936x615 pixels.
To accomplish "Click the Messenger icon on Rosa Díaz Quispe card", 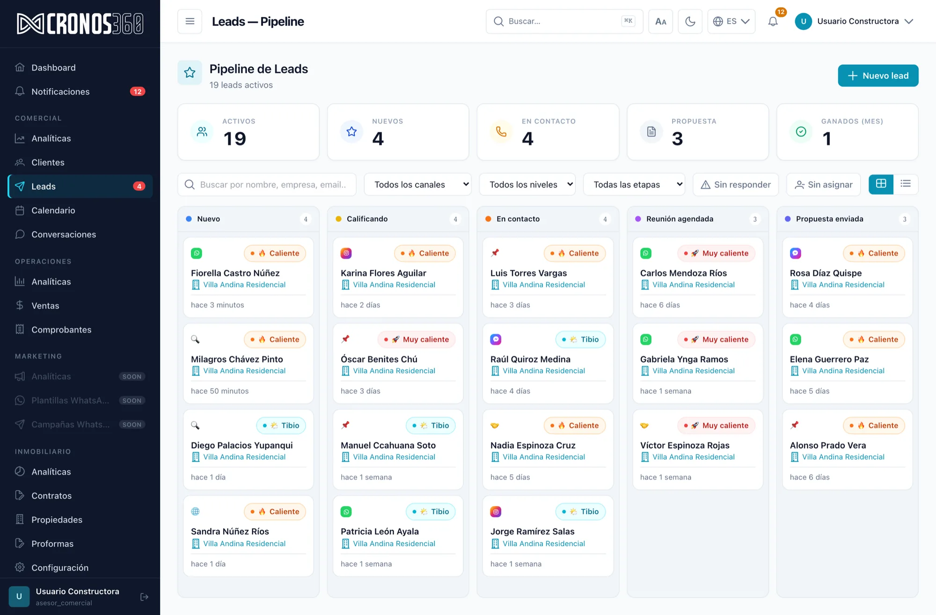I will pos(795,253).
